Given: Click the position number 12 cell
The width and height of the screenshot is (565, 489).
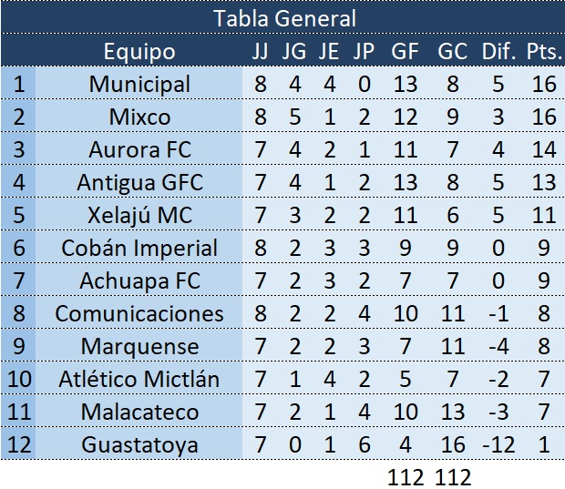Looking at the screenshot, I should (x=18, y=444).
